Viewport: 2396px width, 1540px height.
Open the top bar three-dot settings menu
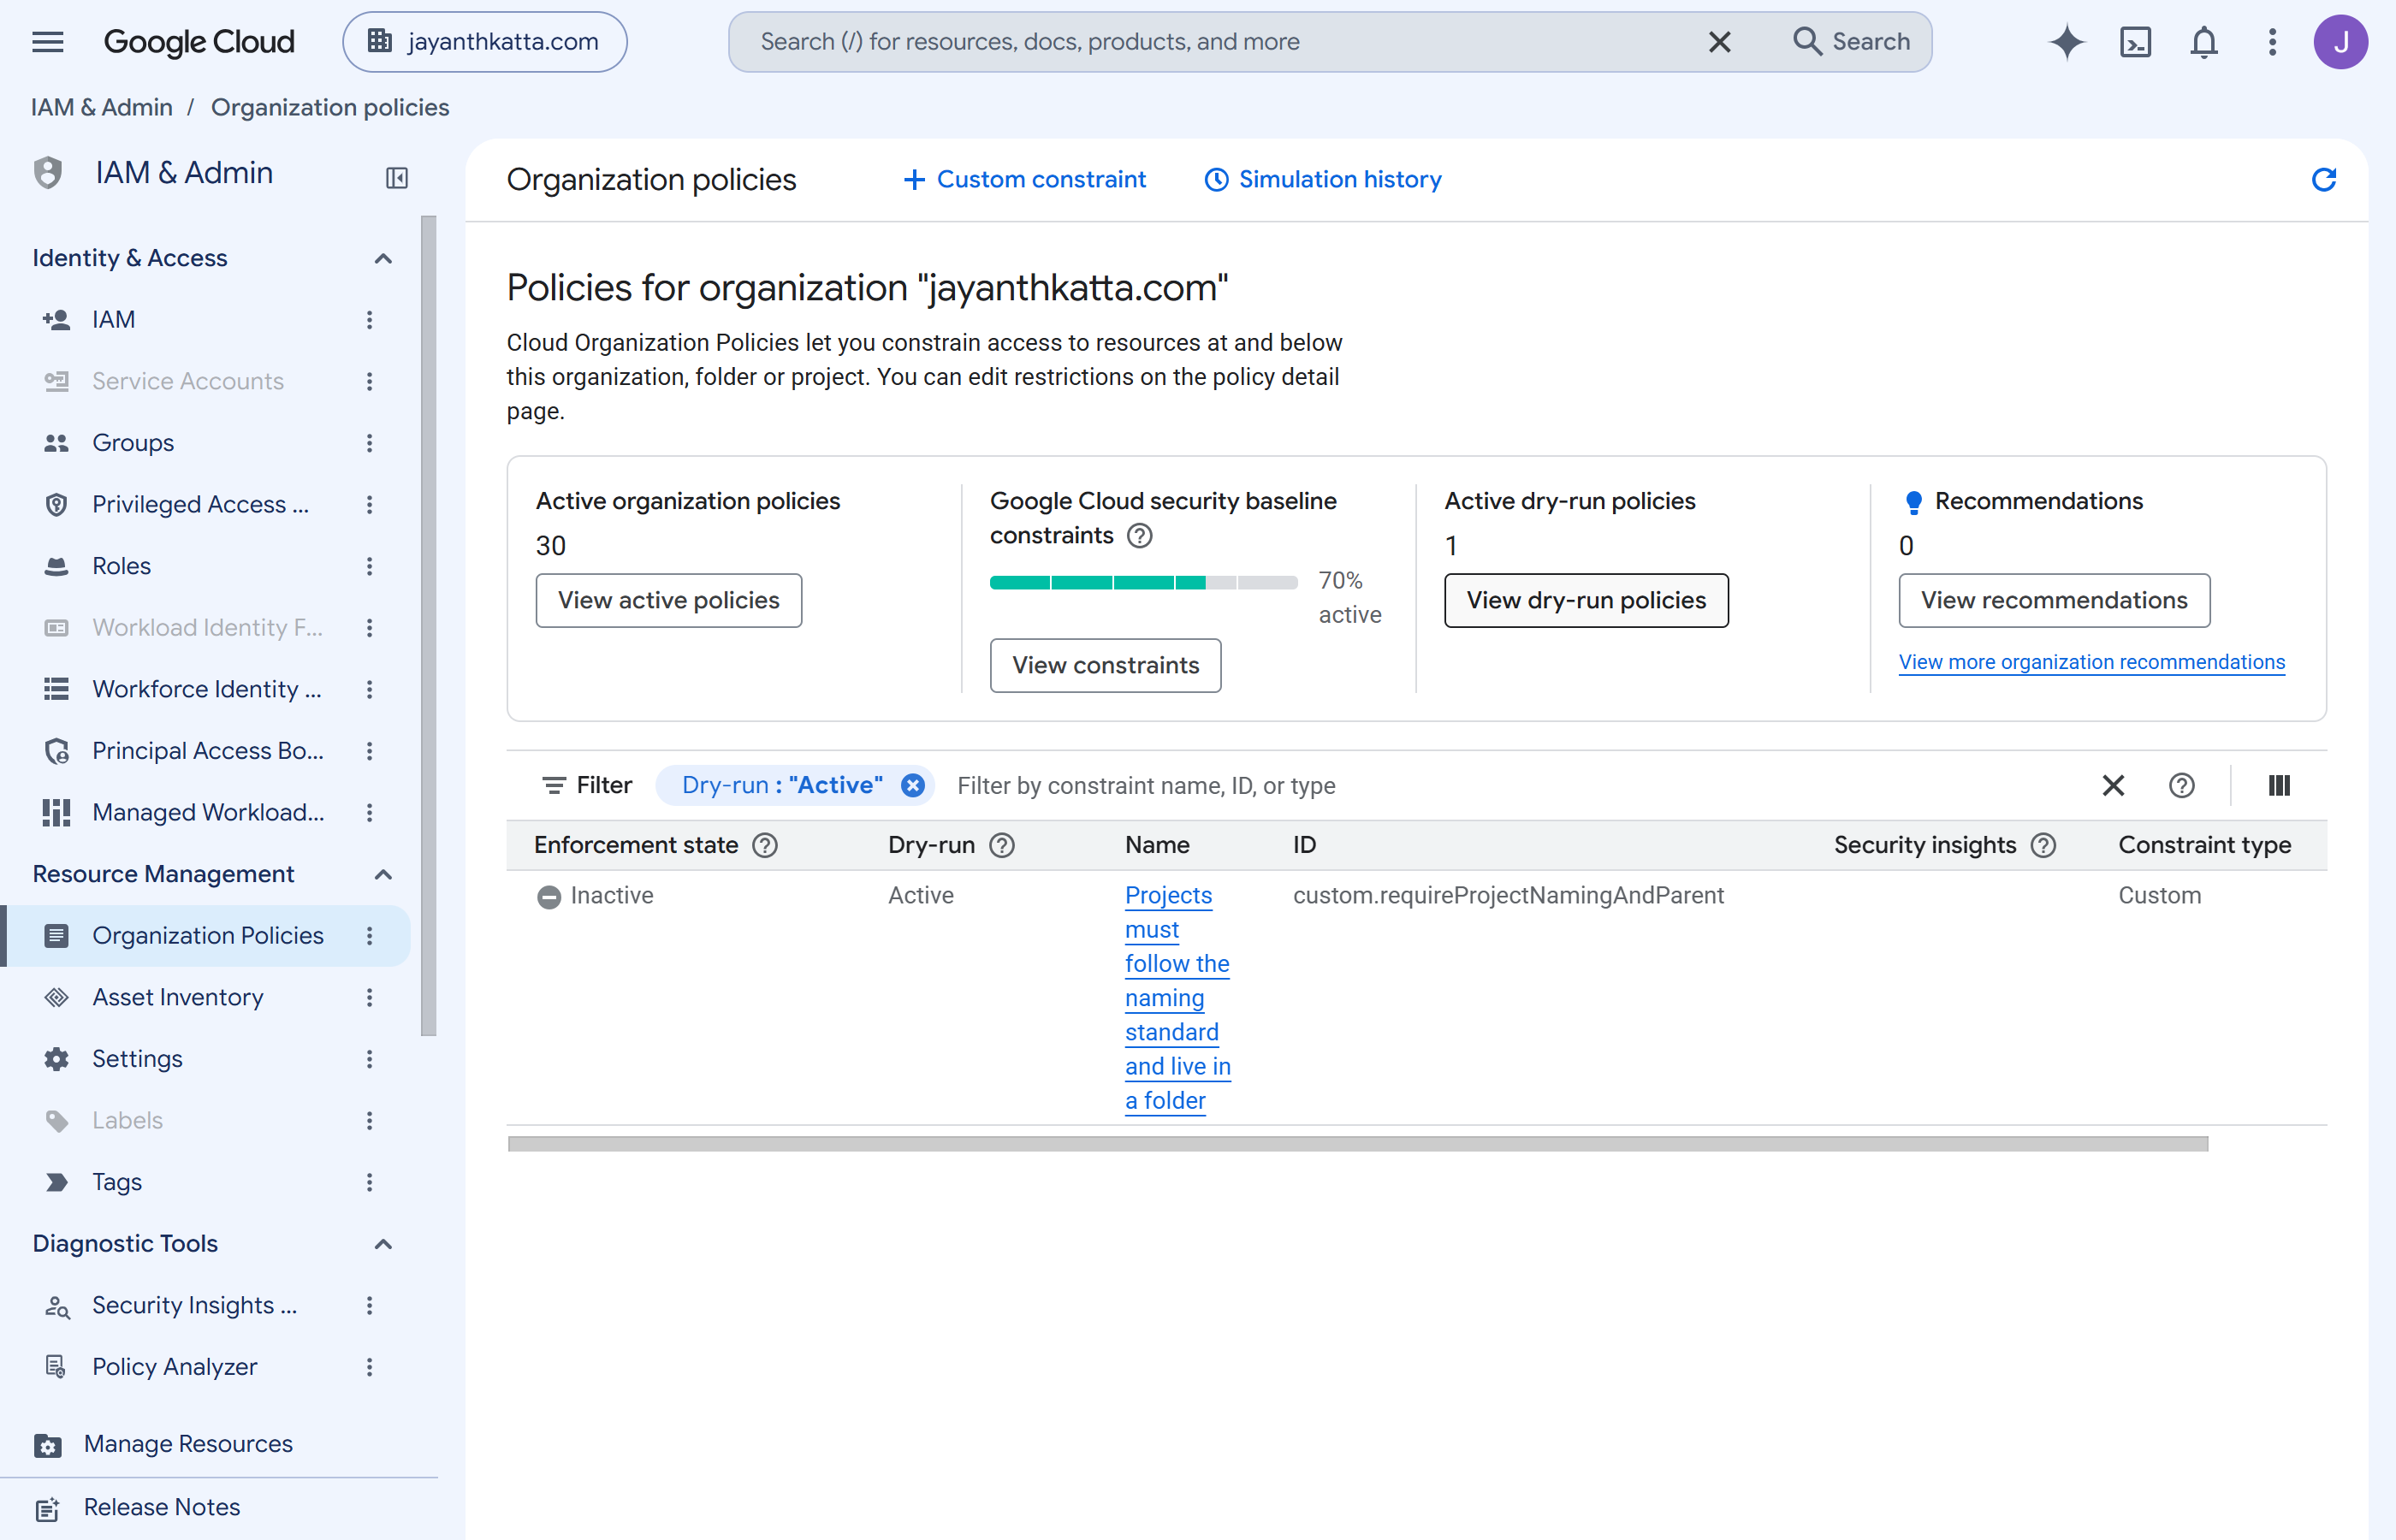2272,41
